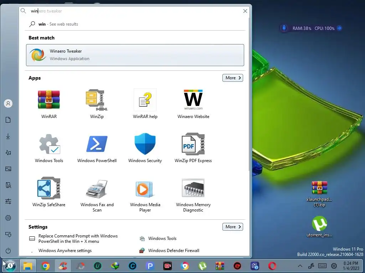Screen dimensions: 365x273
Task: Open WinRAR from the taskbar
Action: click(x=220, y=266)
